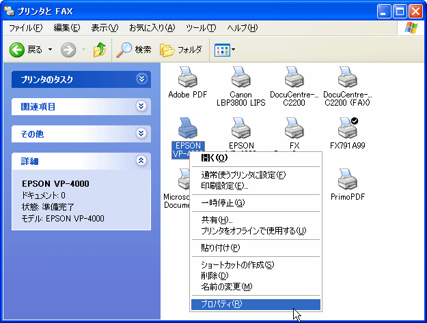
Task: Collapse the 詳細 details panel chevron
Action: click(x=141, y=161)
